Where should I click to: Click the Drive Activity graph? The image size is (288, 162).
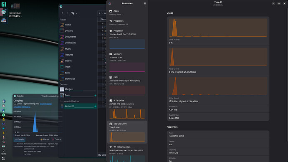click(218, 28)
